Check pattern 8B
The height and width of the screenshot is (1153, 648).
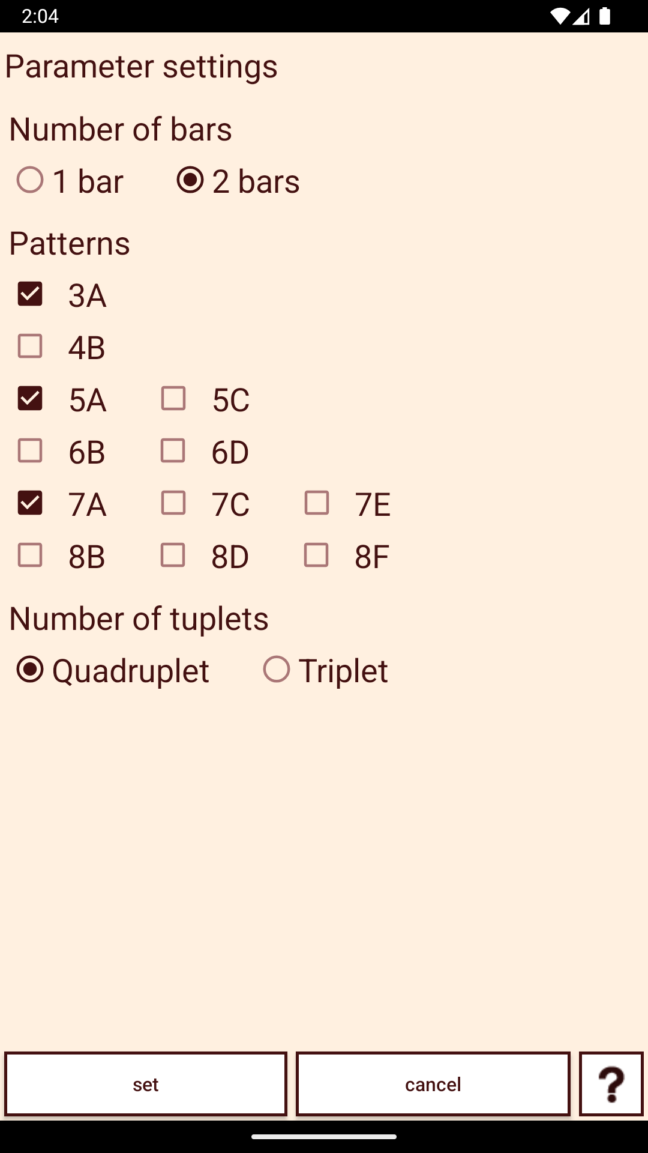[30, 555]
